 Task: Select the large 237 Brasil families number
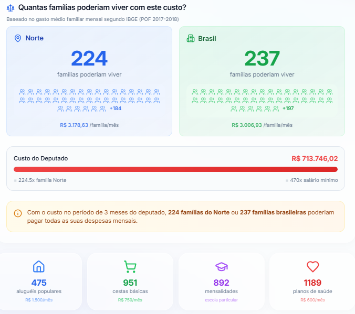262,58
